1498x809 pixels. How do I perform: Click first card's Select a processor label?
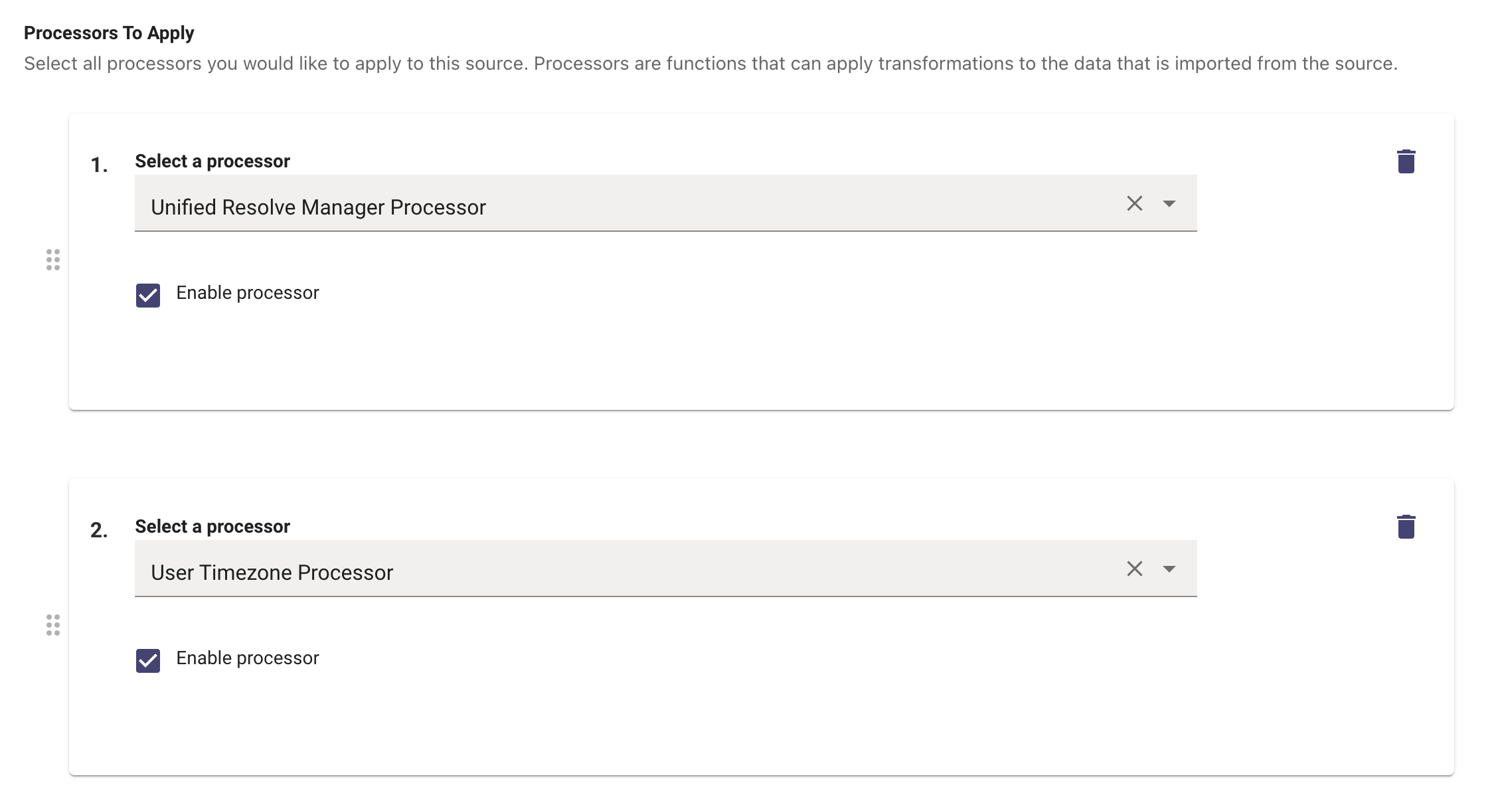[x=212, y=161]
